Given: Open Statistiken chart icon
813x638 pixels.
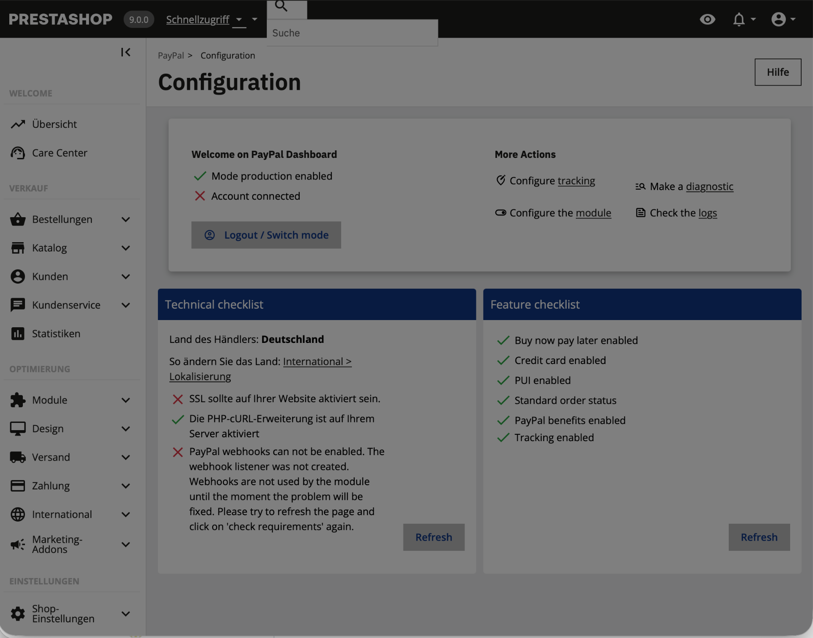Looking at the screenshot, I should tap(18, 334).
